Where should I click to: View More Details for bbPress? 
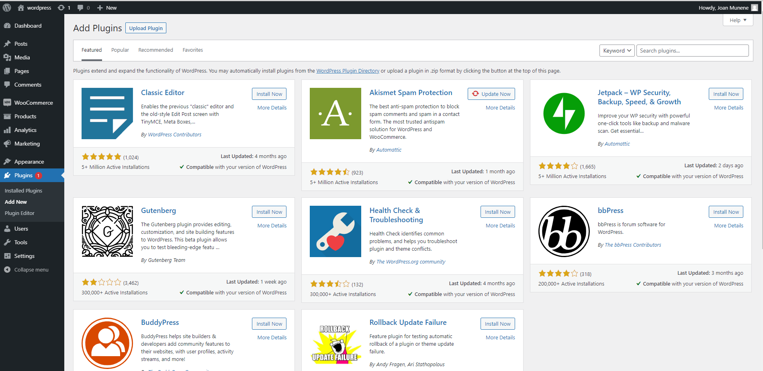point(729,226)
